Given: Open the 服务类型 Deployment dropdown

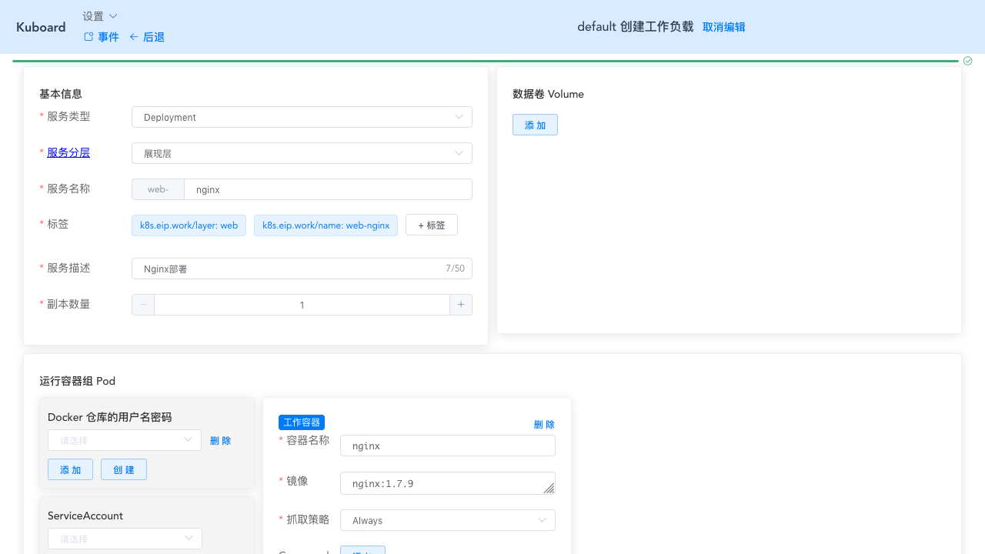Looking at the screenshot, I should pyautogui.click(x=302, y=117).
